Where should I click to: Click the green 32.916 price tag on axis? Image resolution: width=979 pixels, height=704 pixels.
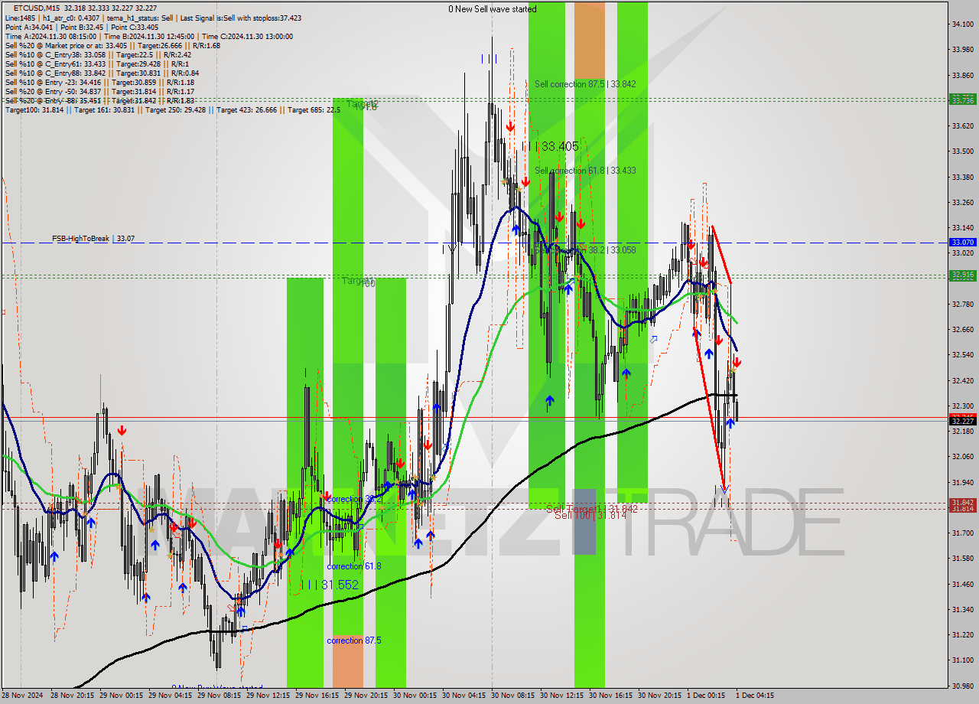pos(962,275)
